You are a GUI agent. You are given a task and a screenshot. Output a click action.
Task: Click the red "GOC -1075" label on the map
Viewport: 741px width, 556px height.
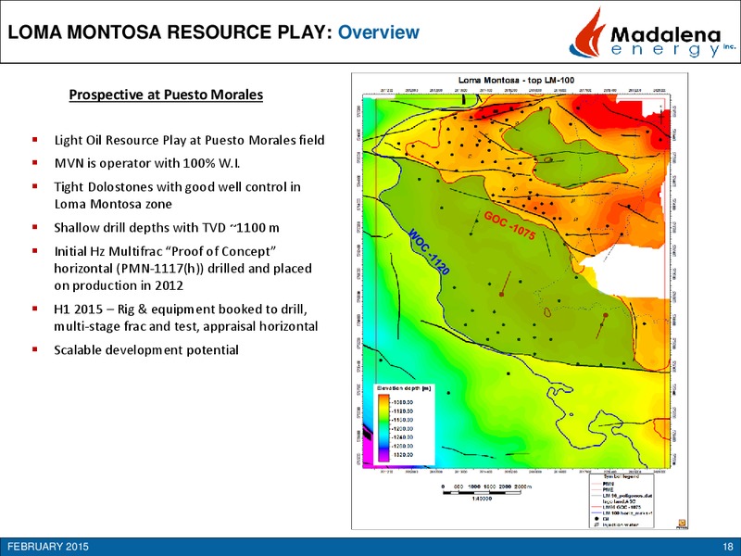[x=510, y=225]
